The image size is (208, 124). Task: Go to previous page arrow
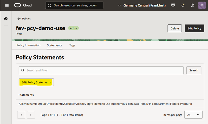coord(21,115)
